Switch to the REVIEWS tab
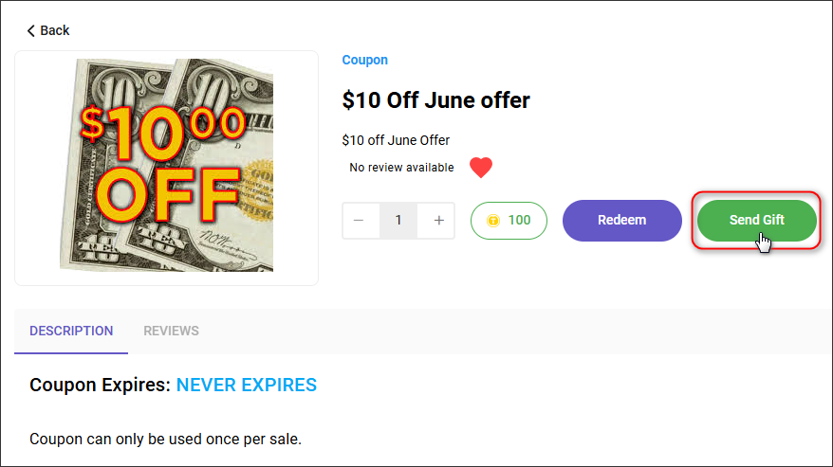This screenshot has width=833, height=467. pyautogui.click(x=171, y=332)
